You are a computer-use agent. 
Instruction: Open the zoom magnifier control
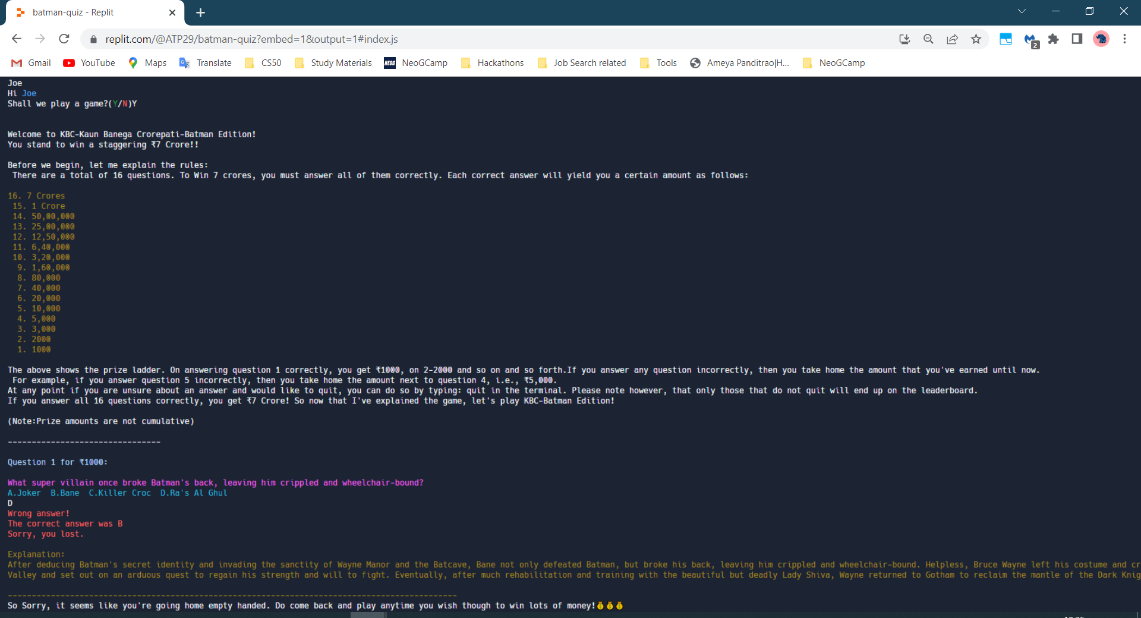tap(928, 39)
